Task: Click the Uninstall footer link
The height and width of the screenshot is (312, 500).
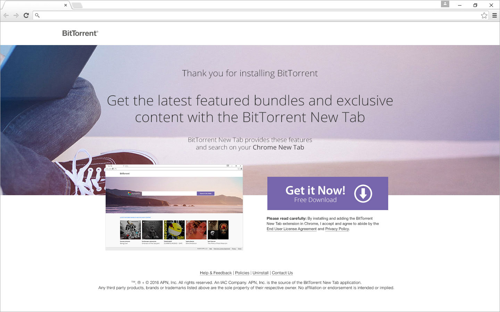Action: click(x=260, y=273)
